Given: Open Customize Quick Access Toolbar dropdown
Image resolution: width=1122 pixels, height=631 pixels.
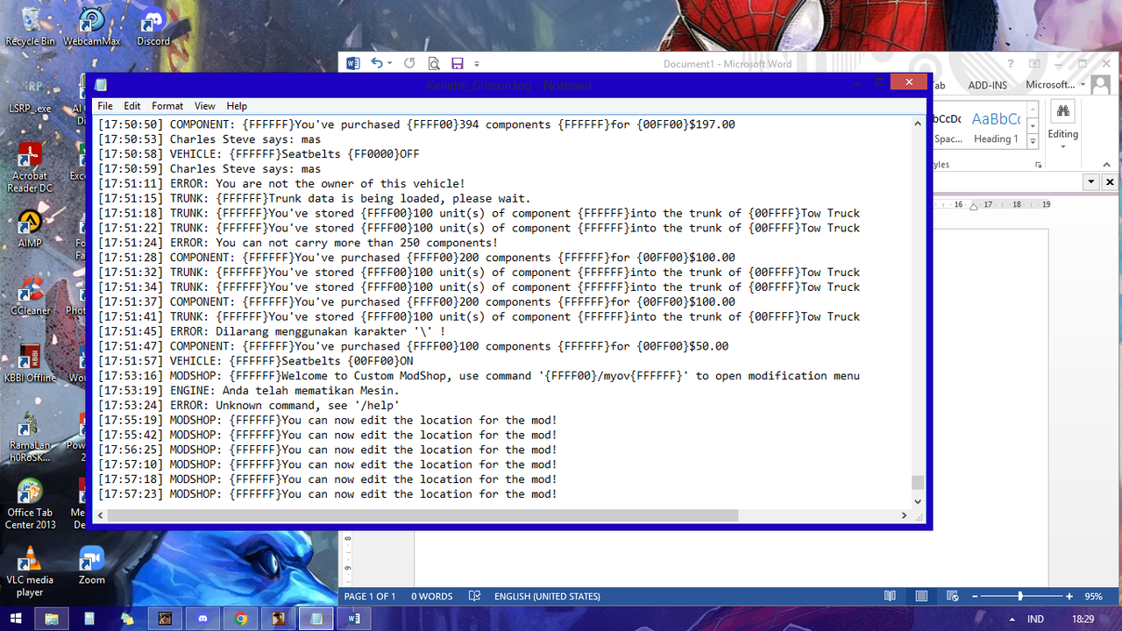Looking at the screenshot, I should [477, 63].
